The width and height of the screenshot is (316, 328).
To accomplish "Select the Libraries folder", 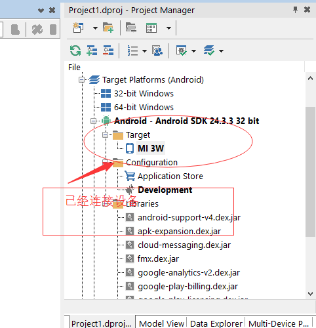I will click(142, 204).
